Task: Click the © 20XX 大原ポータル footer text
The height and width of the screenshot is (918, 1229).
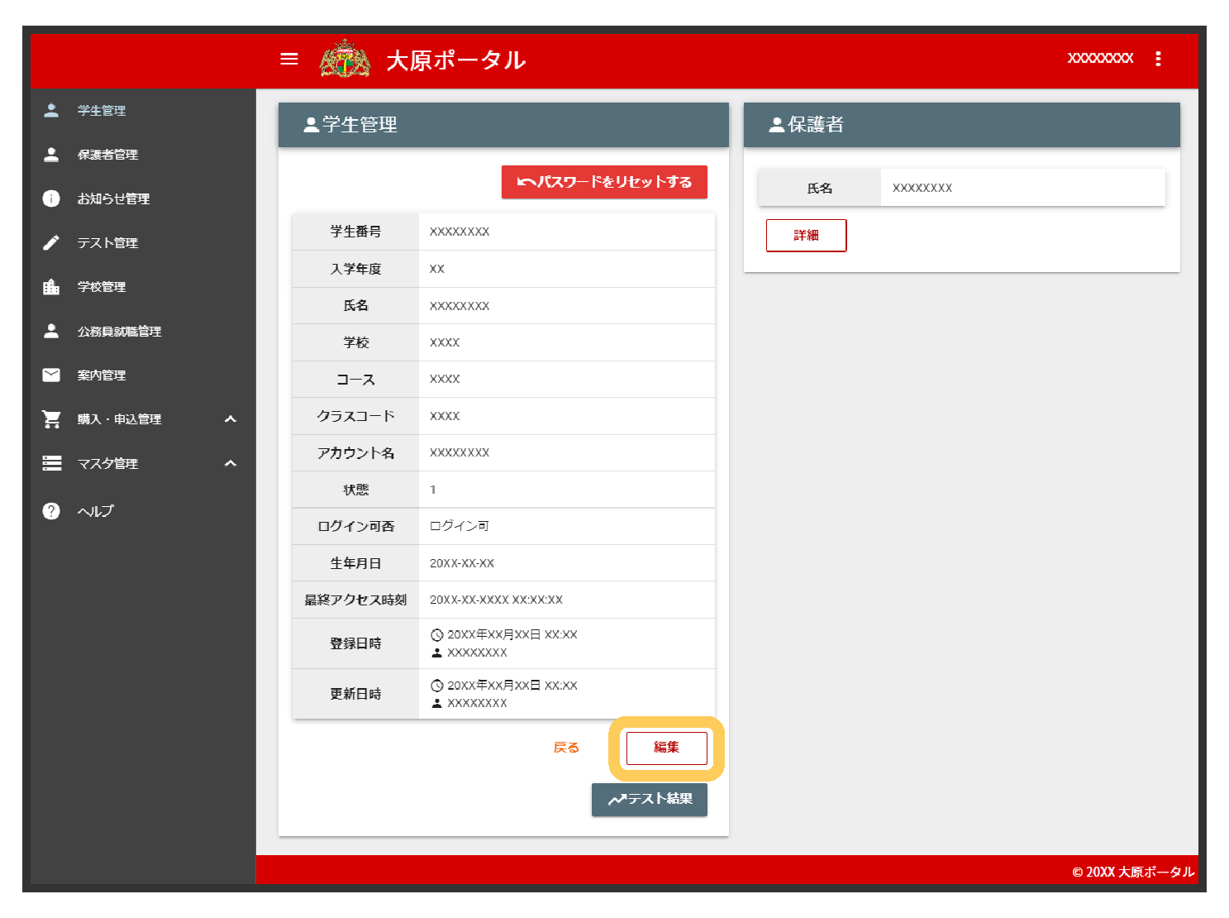Action: [x=1133, y=872]
